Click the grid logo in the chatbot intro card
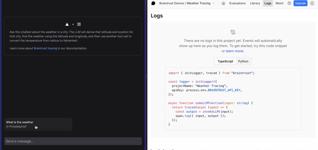This screenshot has width=318, height=150. pos(79,24)
